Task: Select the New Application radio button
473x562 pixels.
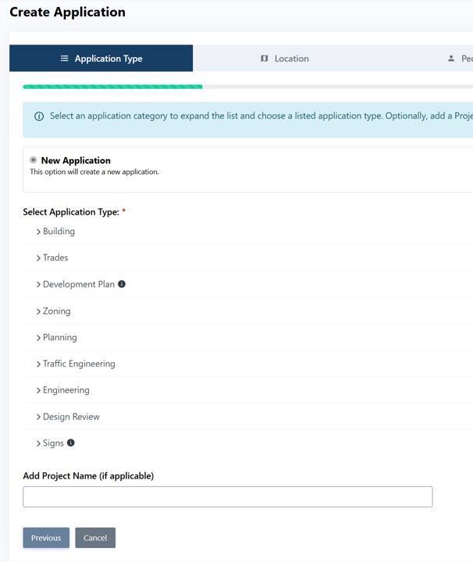Action: pyautogui.click(x=34, y=160)
